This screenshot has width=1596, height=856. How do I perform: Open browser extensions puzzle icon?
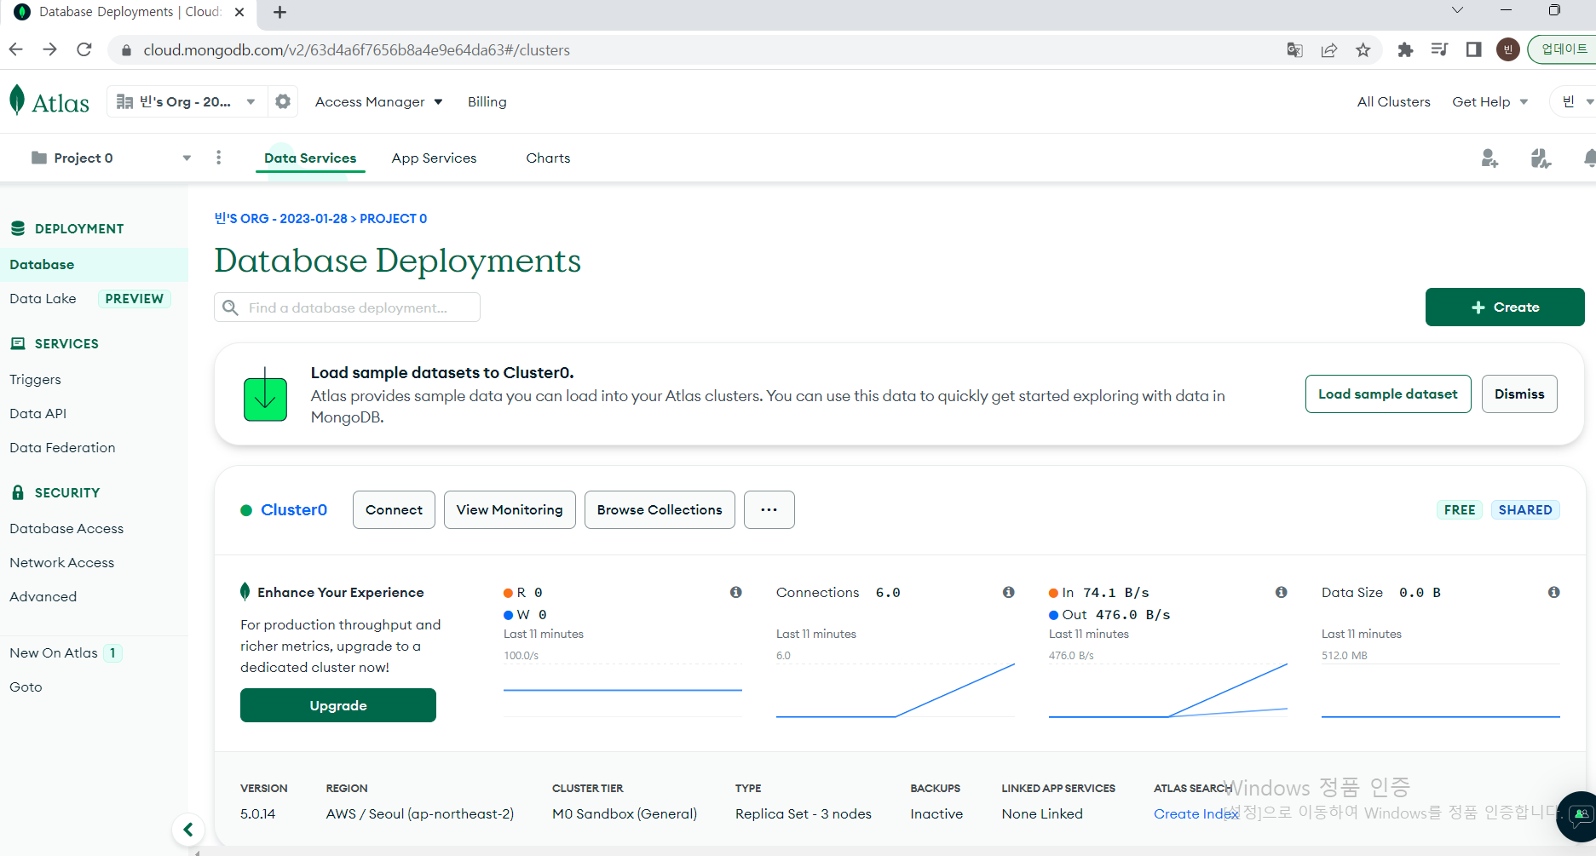(1406, 50)
